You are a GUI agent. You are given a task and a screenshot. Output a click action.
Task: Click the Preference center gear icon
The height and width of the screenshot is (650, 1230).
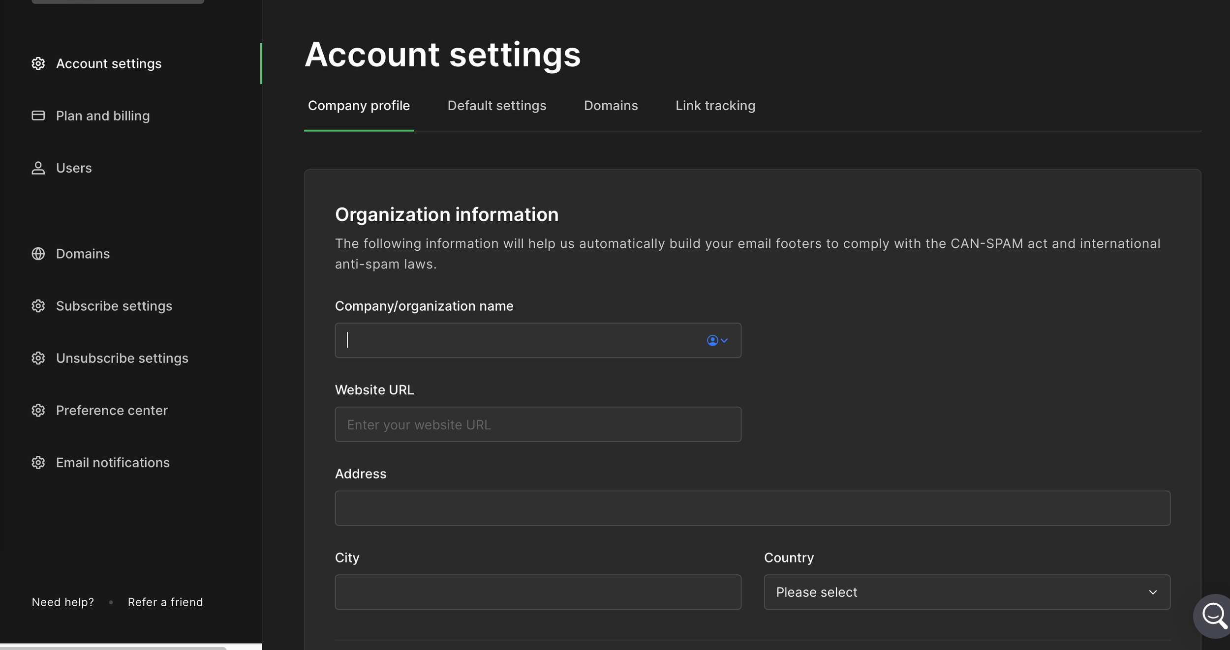pyautogui.click(x=38, y=410)
